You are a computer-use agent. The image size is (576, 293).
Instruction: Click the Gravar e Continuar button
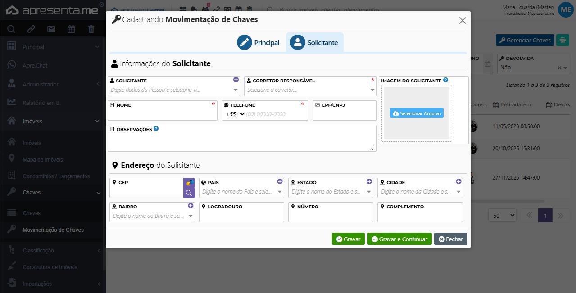(399, 239)
